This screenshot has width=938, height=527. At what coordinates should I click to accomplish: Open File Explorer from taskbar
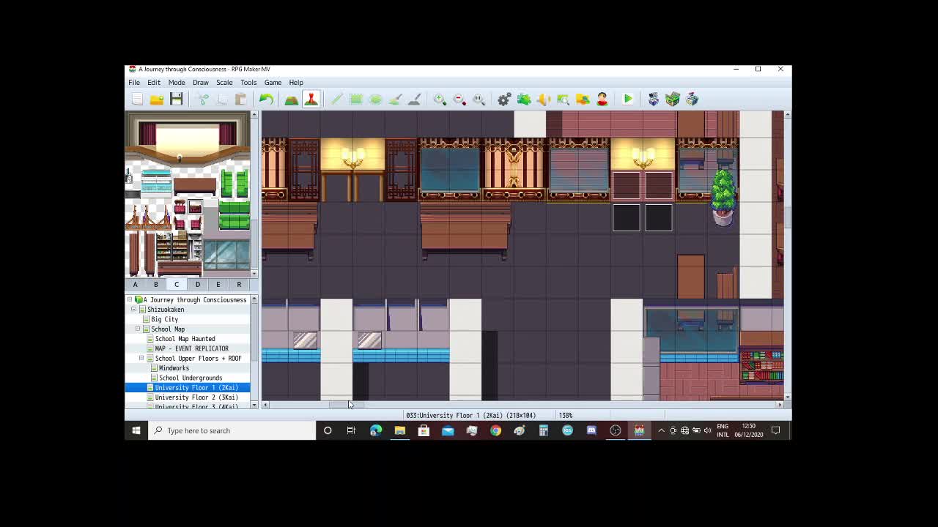(399, 430)
